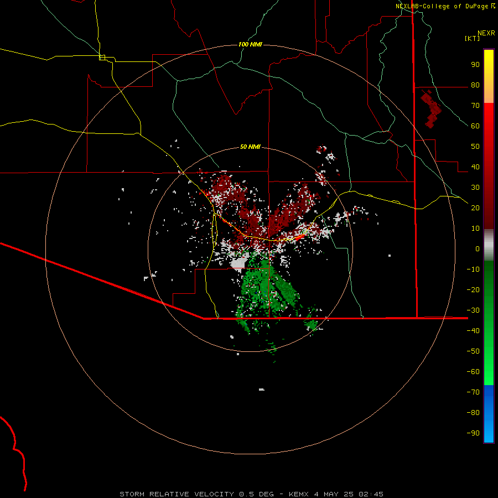This screenshot has height=498, width=498.
Task: Click the 50 NMI range ring label
Action: click(250, 147)
